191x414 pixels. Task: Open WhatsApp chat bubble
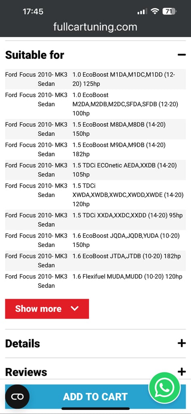pyautogui.click(x=165, y=388)
